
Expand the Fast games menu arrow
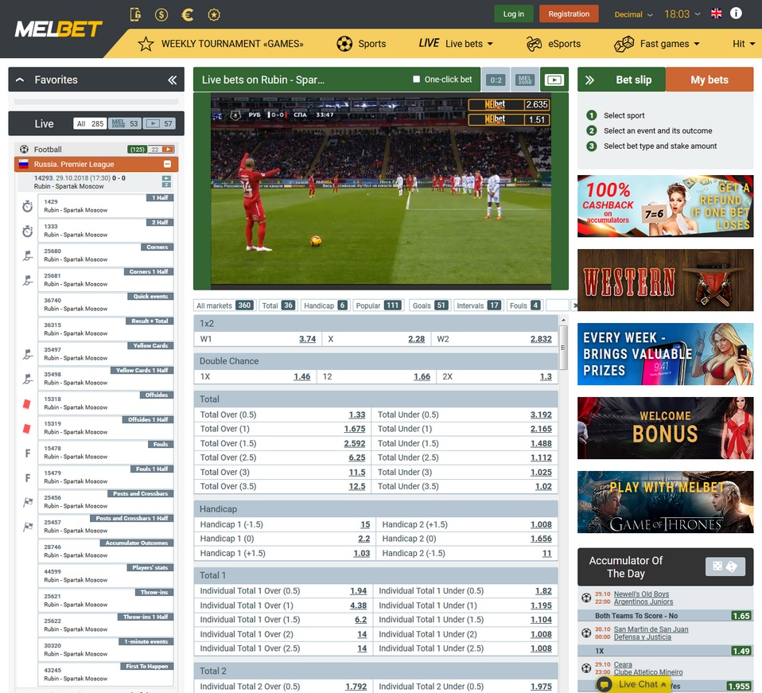697,44
